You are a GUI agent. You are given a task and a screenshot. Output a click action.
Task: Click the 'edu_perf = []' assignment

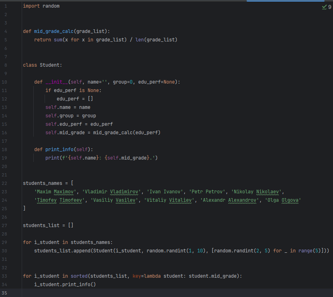75,99
